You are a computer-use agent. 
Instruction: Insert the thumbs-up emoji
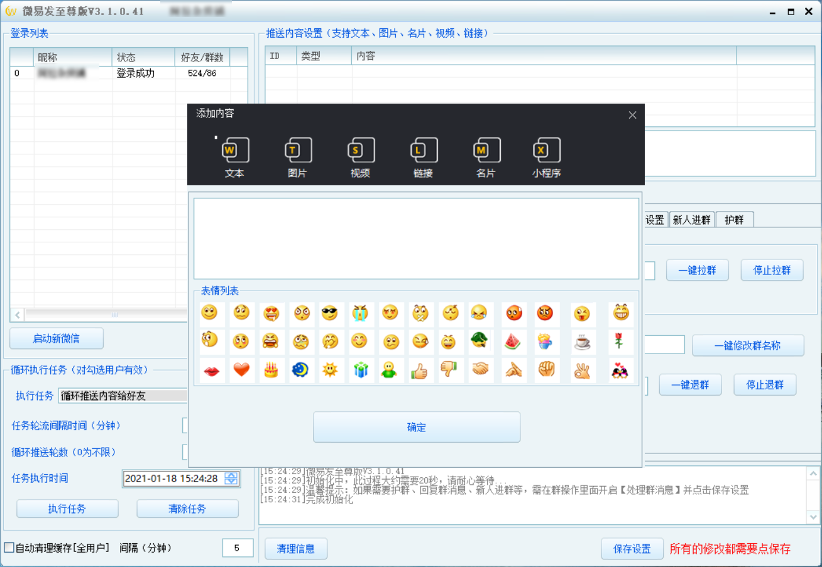coord(419,371)
